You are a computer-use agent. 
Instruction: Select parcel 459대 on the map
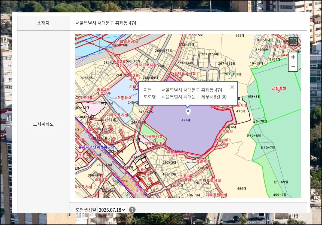tap(241, 188)
